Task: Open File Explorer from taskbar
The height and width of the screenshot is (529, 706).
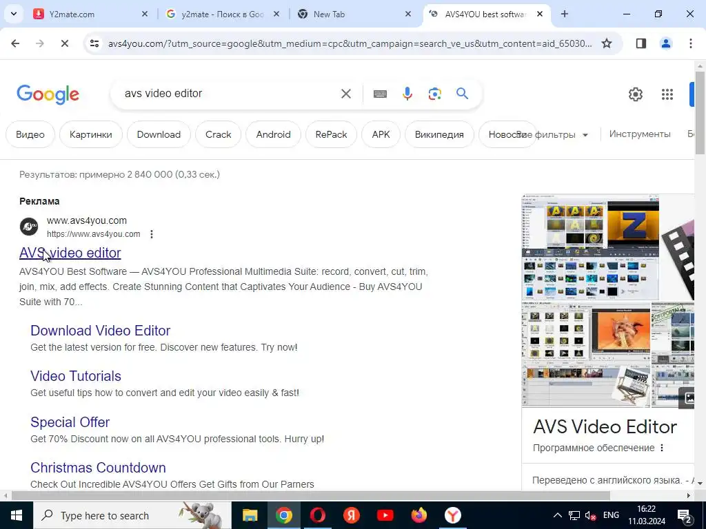Action: 250,515
